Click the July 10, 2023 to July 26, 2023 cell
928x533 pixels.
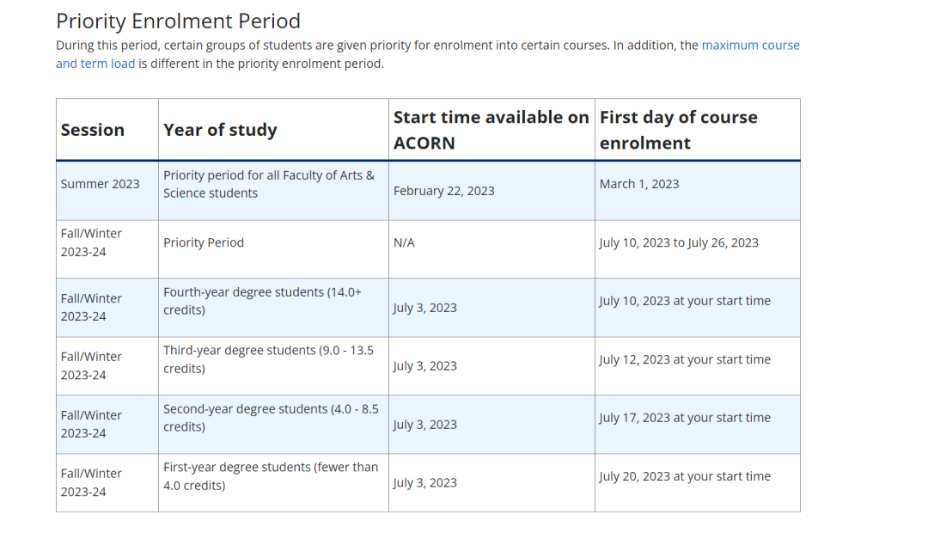point(679,242)
